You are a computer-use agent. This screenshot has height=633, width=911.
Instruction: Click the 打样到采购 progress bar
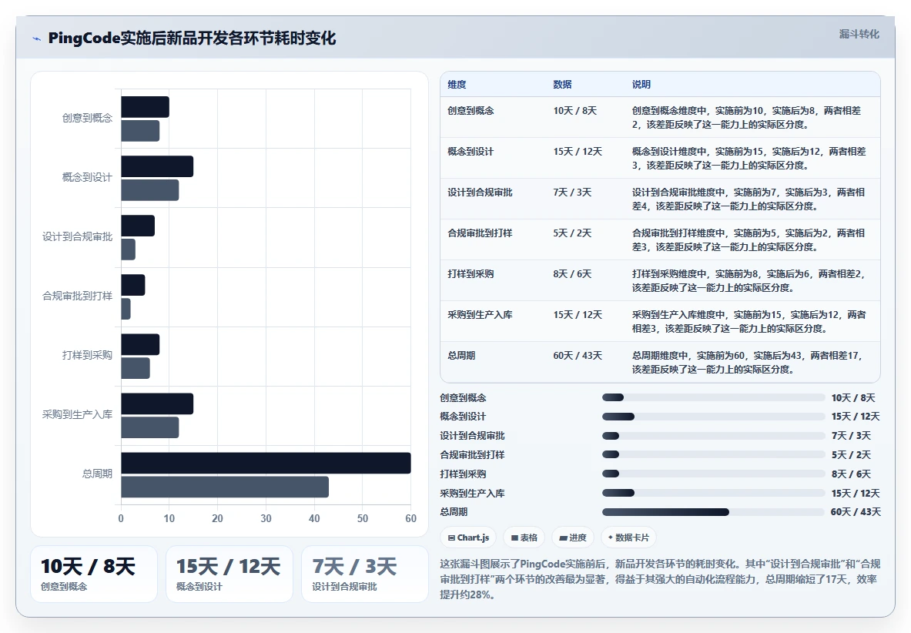[713, 474]
